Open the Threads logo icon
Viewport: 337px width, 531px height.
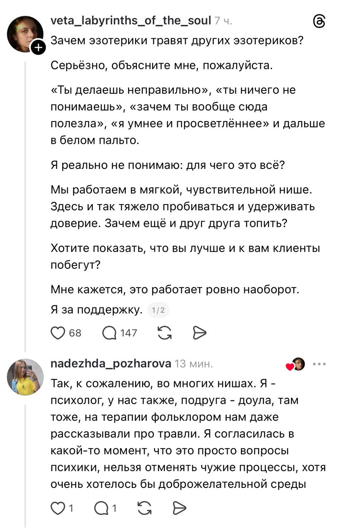pyautogui.click(x=319, y=21)
